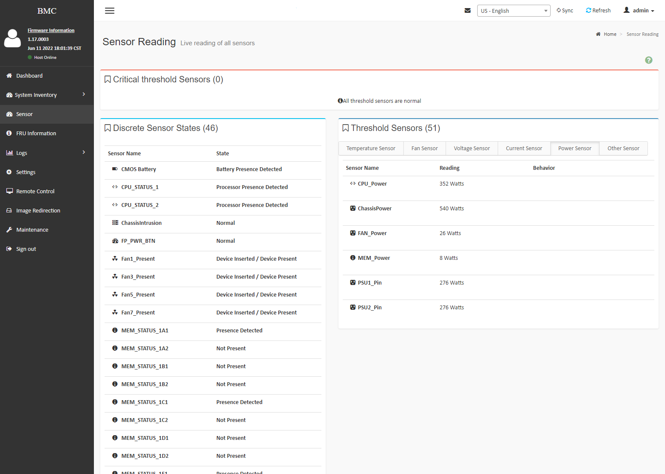Expand the System Inventory submenu
This screenshot has height=474, width=665.
[x=47, y=95]
